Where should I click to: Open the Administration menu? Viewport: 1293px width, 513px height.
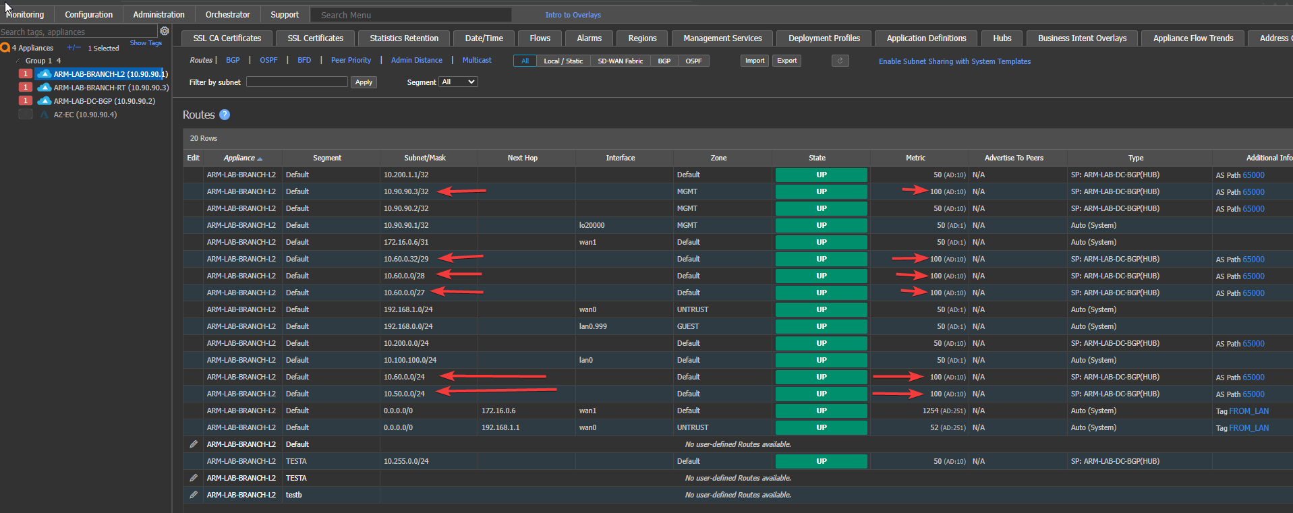(159, 15)
